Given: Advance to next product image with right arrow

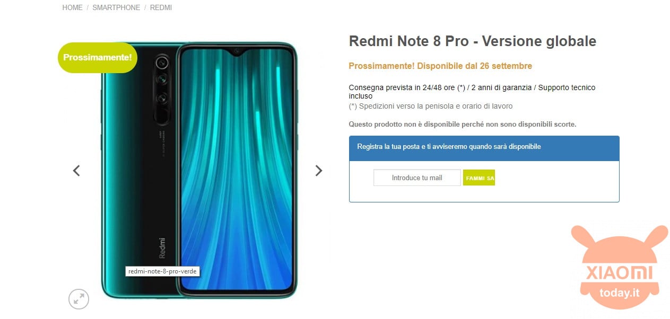Looking at the screenshot, I should tap(319, 171).
